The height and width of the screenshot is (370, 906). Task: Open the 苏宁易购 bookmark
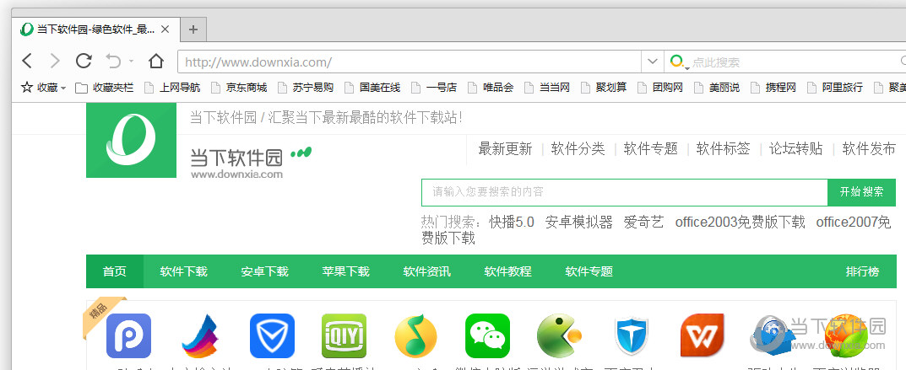(x=305, y=88)
